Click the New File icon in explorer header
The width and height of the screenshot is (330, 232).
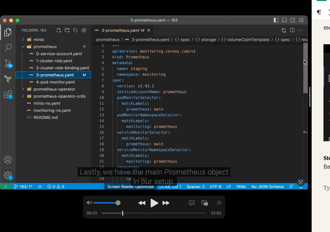pyautogui.click(x=59, y=30)
